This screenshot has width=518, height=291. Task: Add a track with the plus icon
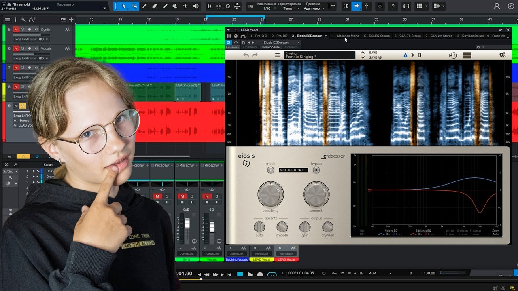tap(71, 19)
